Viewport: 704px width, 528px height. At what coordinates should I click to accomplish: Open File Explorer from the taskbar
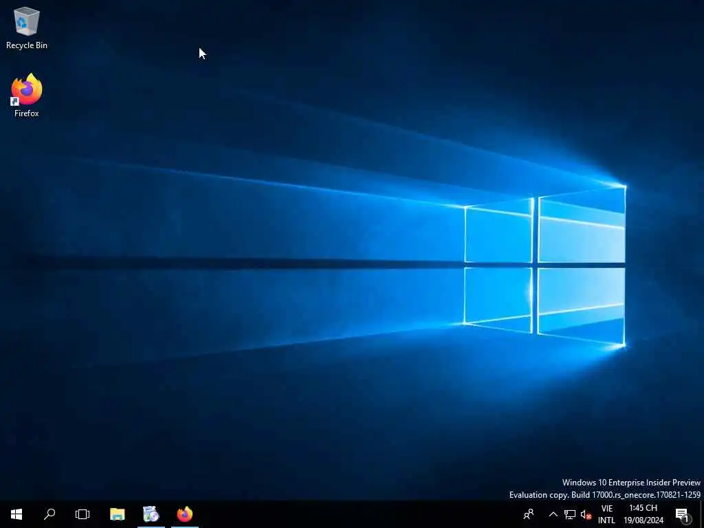pos(117,514)
